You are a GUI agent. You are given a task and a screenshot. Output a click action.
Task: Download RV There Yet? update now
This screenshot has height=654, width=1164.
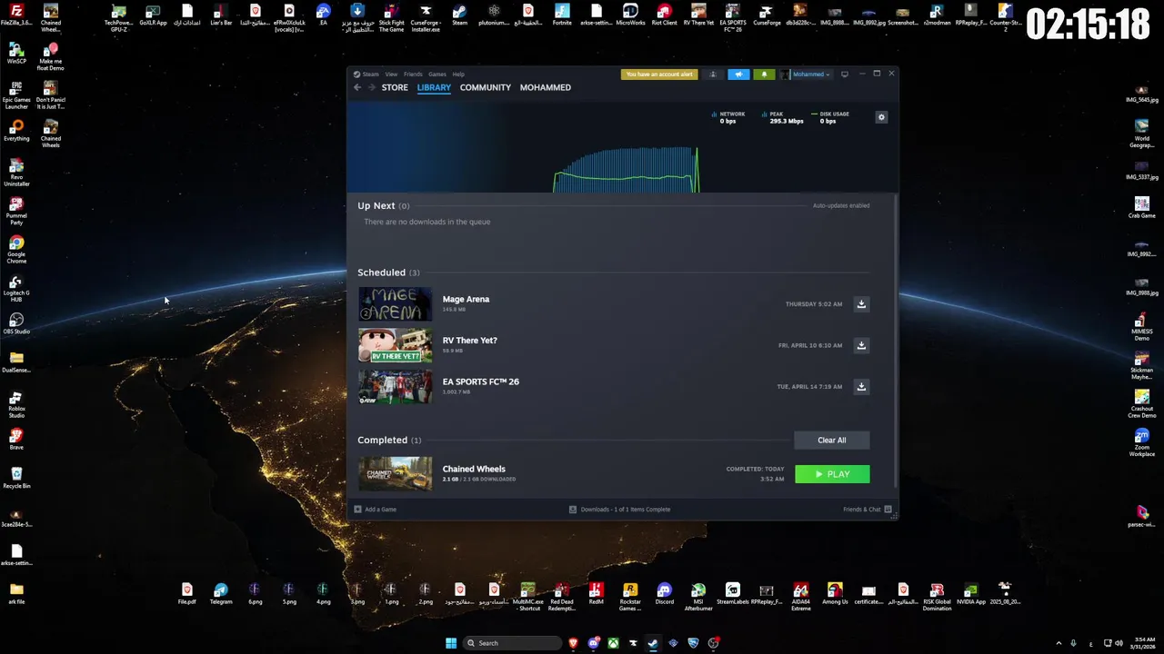(x=861, y=345)
